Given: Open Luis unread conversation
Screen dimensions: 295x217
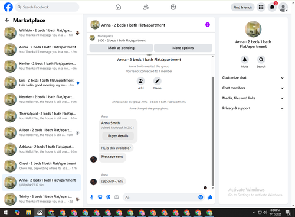Looking at the screenshot, I should tap(41, 83).
